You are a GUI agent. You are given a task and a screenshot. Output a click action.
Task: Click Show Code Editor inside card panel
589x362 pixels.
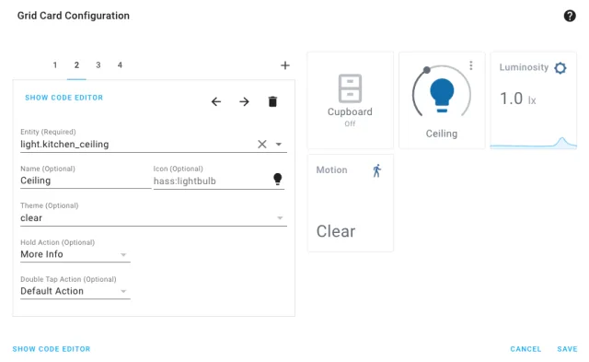pos(64,98)
